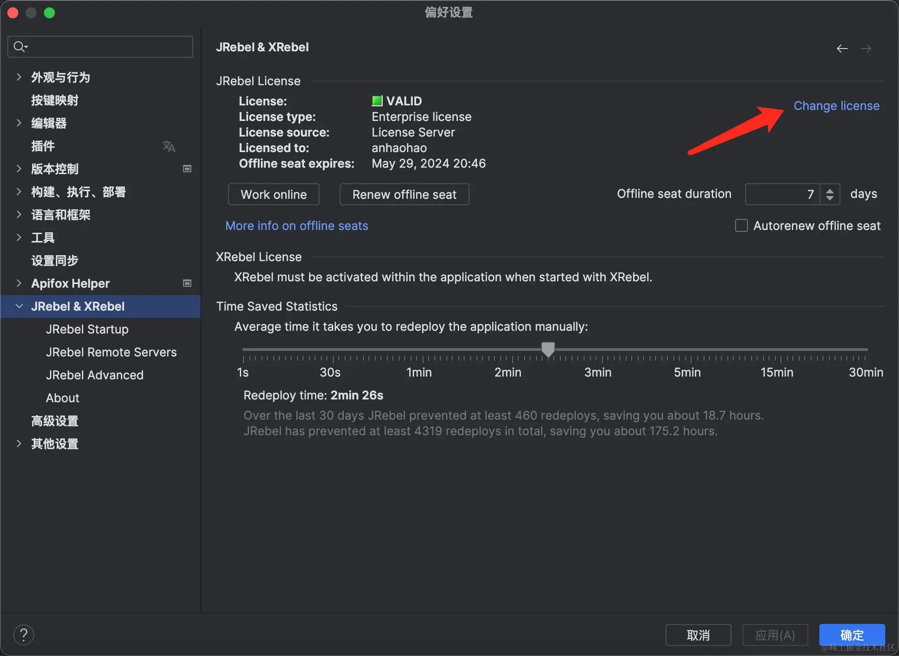Screen dimensions: 899x656
Task: Click the green macOS zoom window button
Action: (49, 13)
